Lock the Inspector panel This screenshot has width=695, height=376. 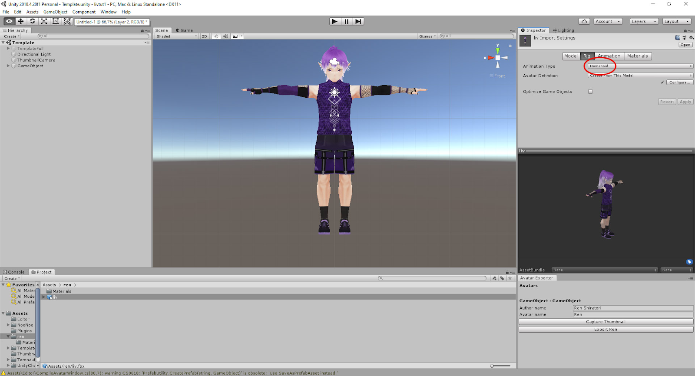[685, 31]
